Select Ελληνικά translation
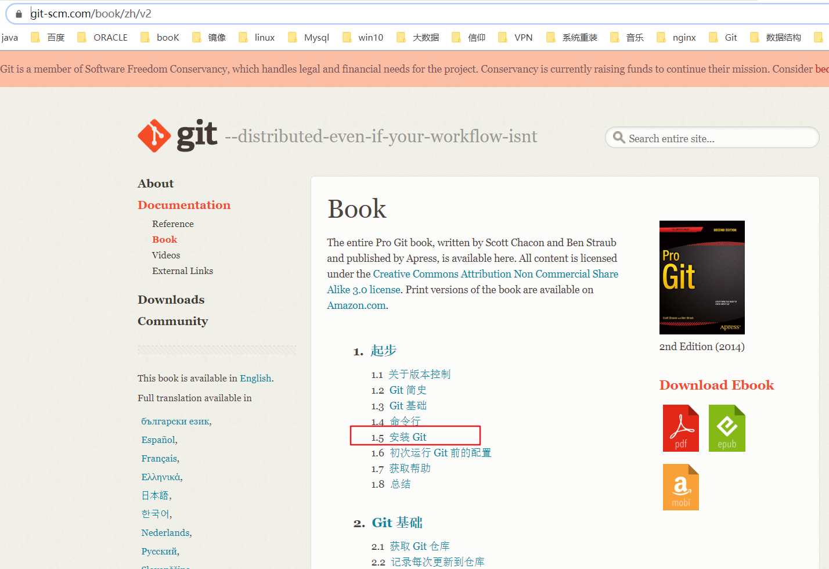 coord(161,477)
